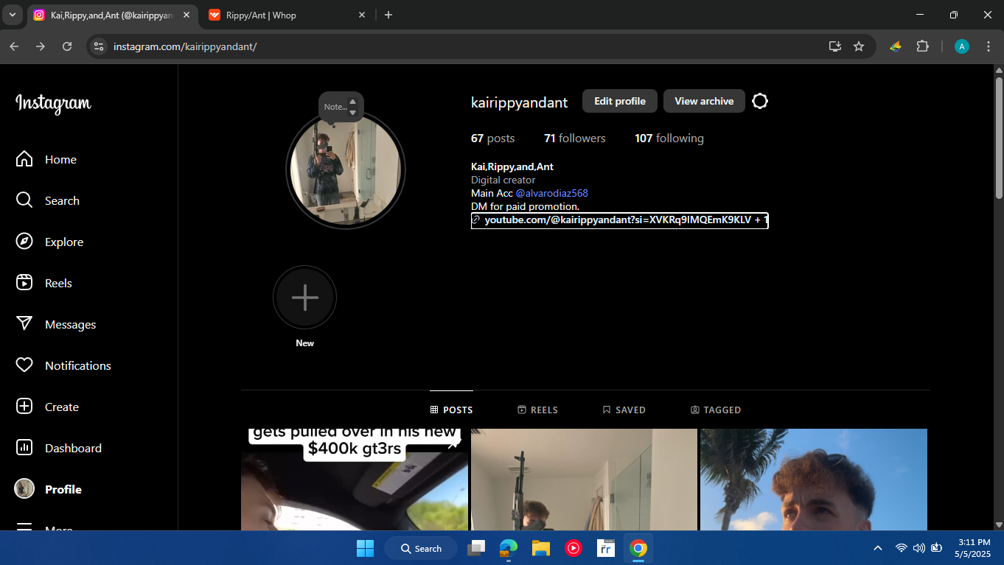Switch to the REELS tab
Screen dimensions: 1004x565
tap(538, 410)
